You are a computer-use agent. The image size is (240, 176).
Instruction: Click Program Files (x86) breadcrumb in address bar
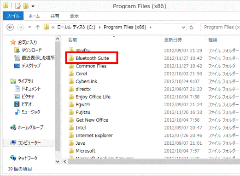point(125,27)
